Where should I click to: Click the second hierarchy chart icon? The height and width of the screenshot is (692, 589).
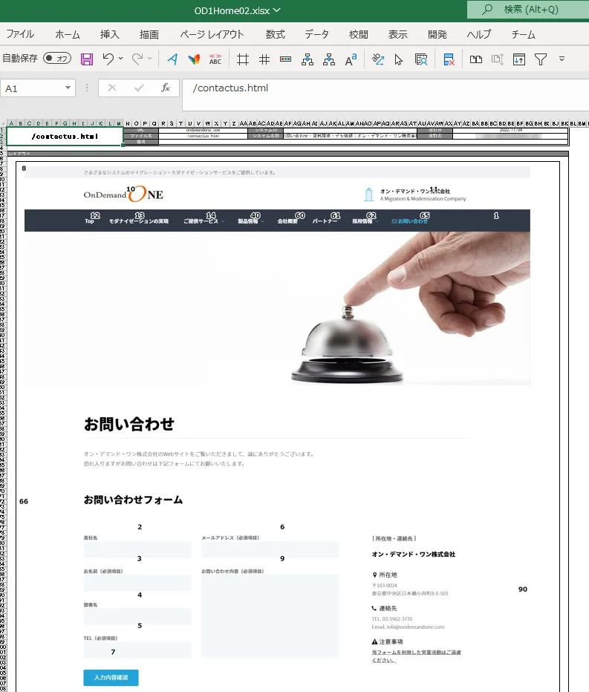pos(329,59)
